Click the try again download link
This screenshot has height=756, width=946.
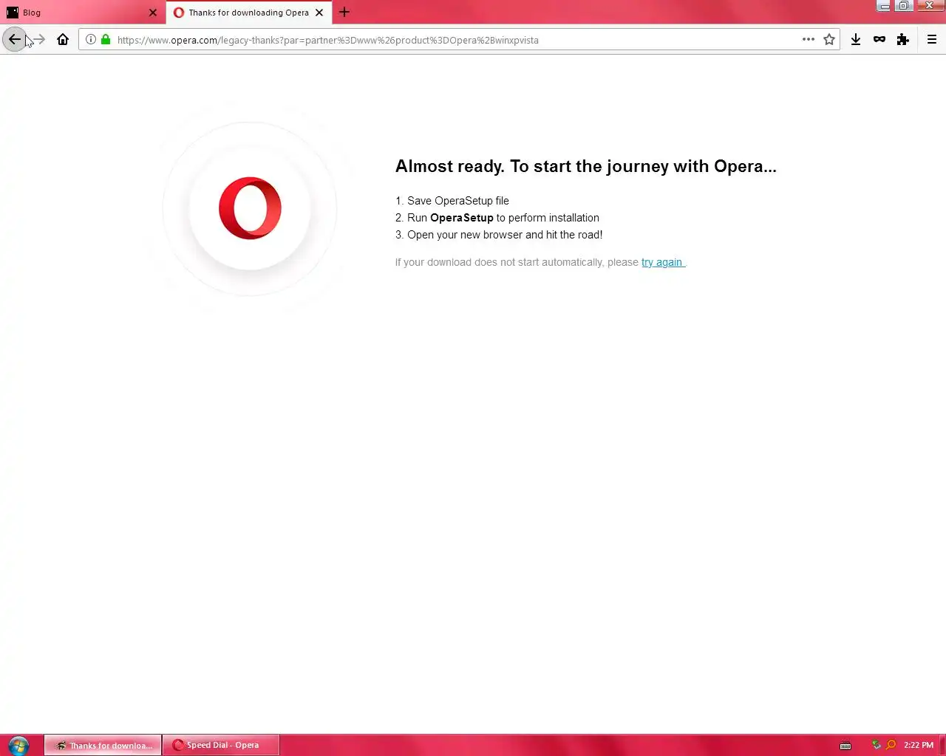click(x=663, y=262)
